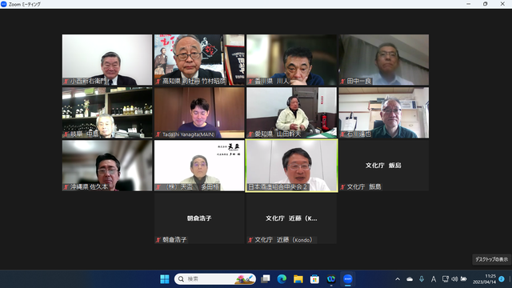Select the 小西新右衛門 video tile

click(x=107, y=60)
